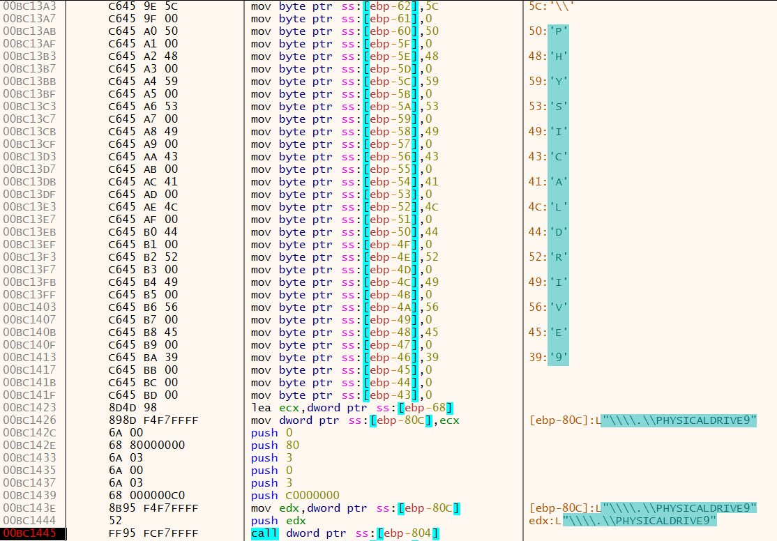Click the call dword ptr ss:[ebp-804] instruction

click(x=345, y=533)
